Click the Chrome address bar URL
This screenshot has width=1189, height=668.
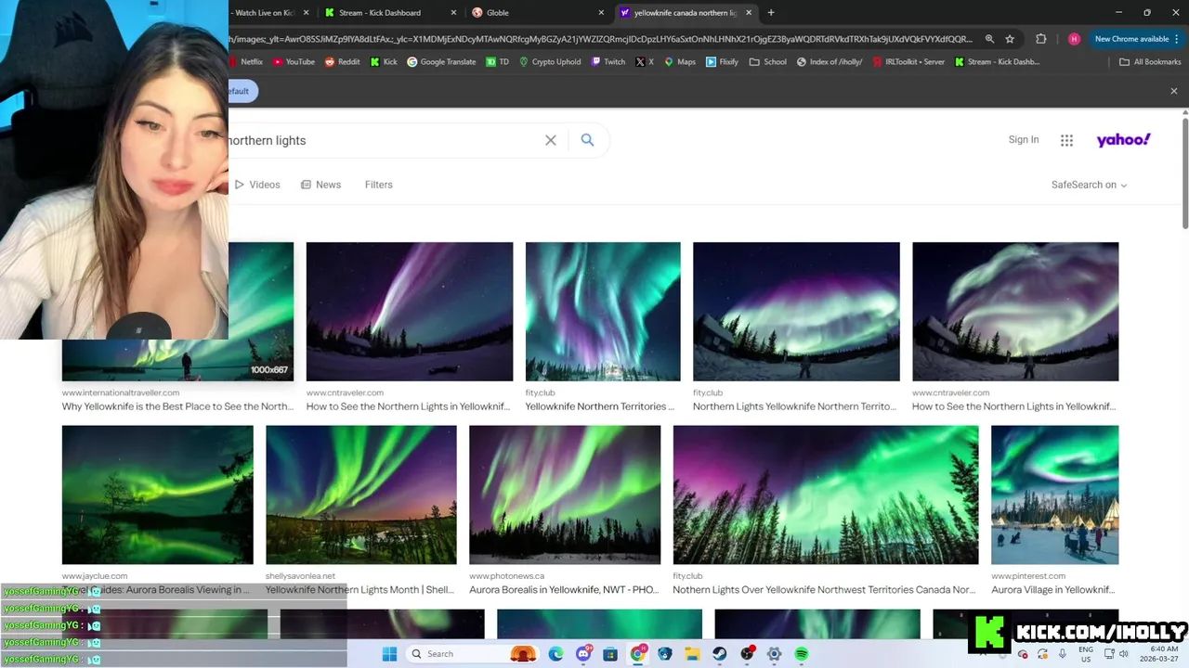pyautogui.click(x=600, y=39)
